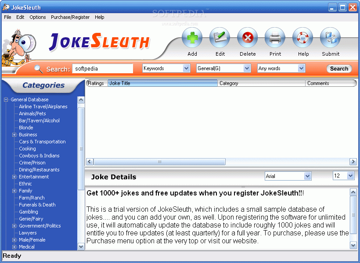Click the categories scrollbar down arrow

[81, 247]
